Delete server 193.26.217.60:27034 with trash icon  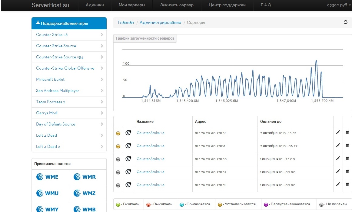coord(347,132)
